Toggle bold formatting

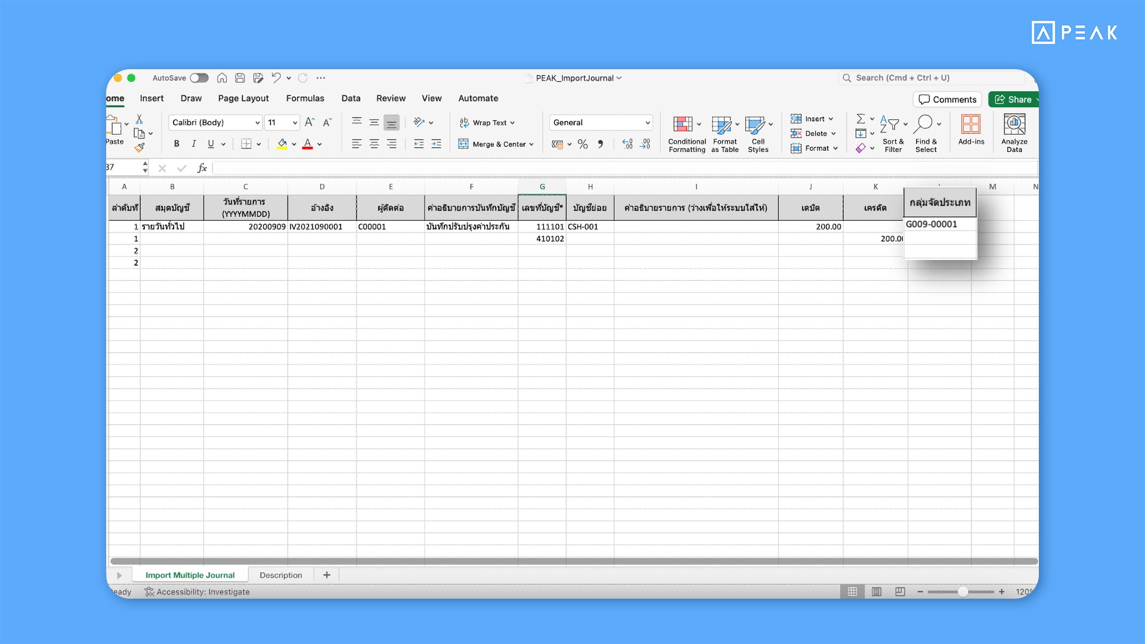click(x=176, y=144)
